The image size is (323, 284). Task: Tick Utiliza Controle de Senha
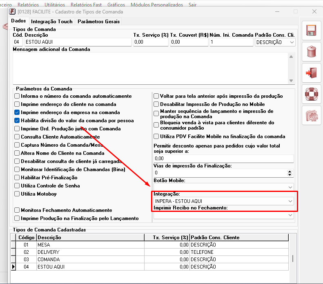click(x=17, y=185)
